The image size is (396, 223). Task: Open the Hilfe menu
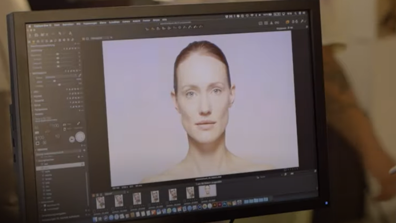pos(165,20)
